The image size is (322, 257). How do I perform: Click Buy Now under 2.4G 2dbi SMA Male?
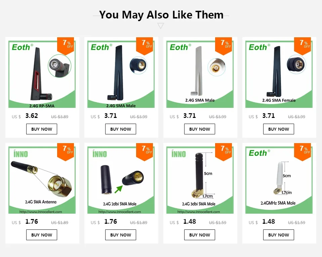[x=121, y=235]
